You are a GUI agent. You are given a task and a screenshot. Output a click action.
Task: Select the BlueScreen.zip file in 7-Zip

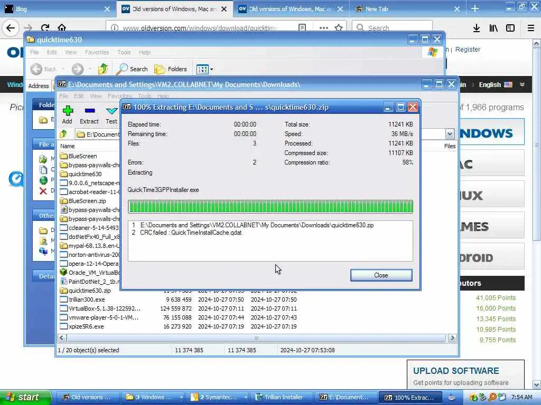point(87,201)
